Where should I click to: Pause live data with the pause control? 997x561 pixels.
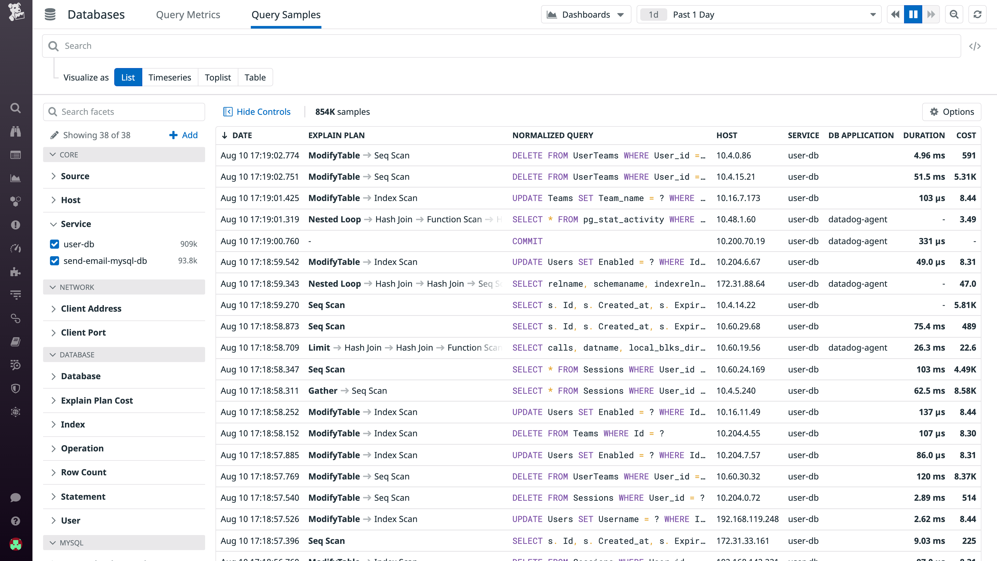coord(913,14)
